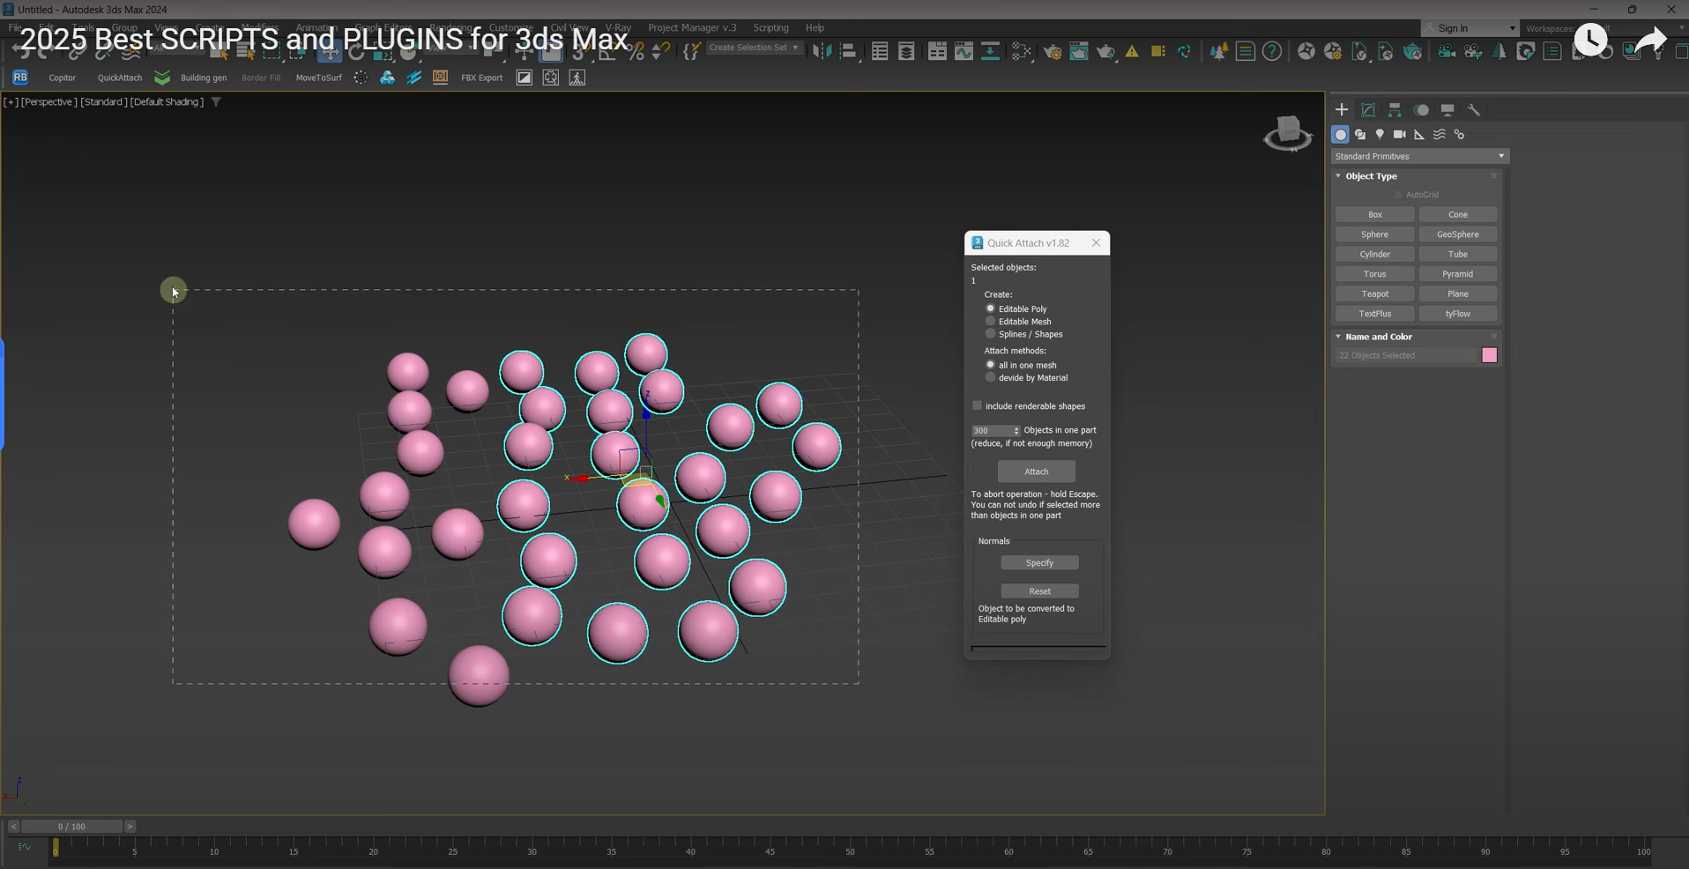Open the Standard Primitives dropdown
The width and height of the screenshot is (1689, 869).
1419,156
